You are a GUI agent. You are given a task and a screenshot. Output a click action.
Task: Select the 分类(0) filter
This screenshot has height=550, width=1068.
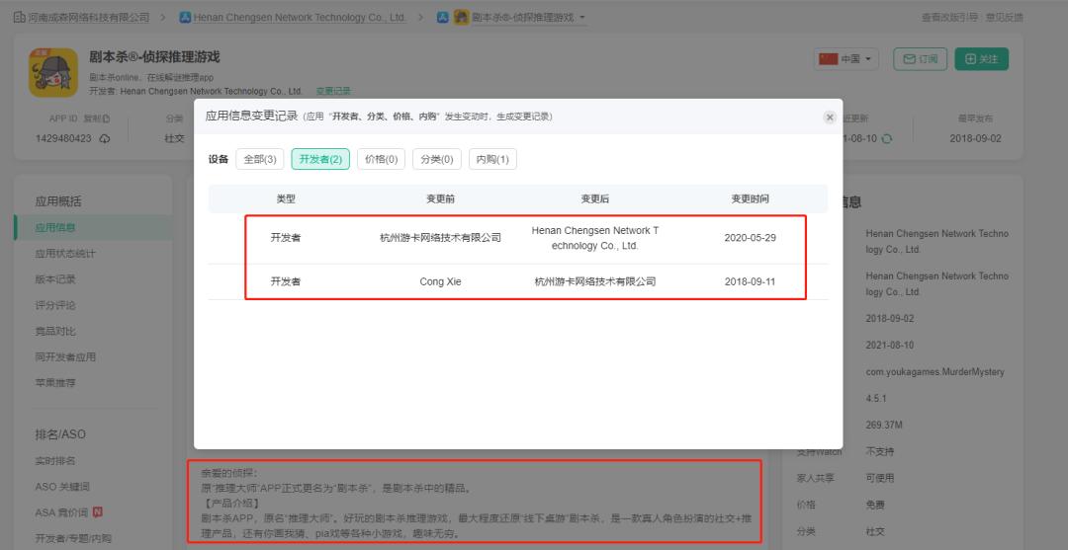point(437,159)
